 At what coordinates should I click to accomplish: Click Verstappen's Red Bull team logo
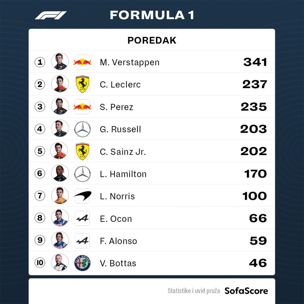coord(82,62)
